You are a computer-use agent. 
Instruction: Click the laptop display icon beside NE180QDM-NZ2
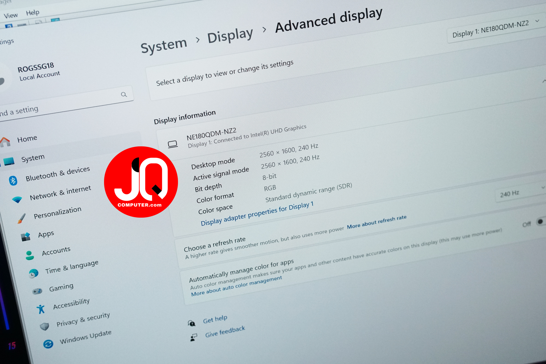coord(173,144)
